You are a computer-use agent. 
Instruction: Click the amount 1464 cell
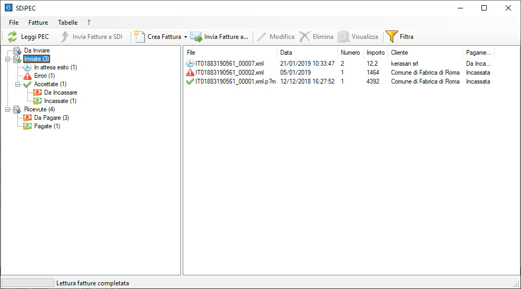coord(373,73)
